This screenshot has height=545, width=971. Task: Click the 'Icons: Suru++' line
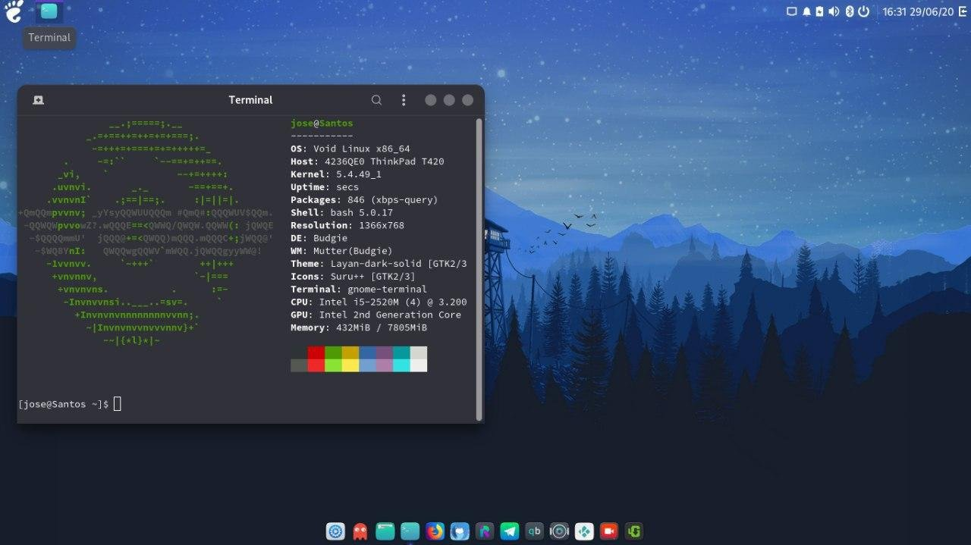[353, 277]
